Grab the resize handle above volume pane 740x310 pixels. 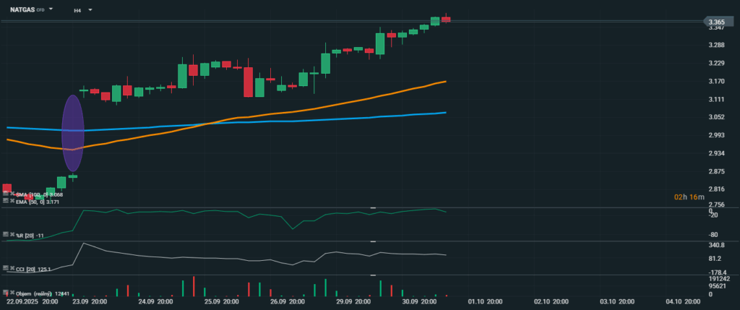pos(374,275)
